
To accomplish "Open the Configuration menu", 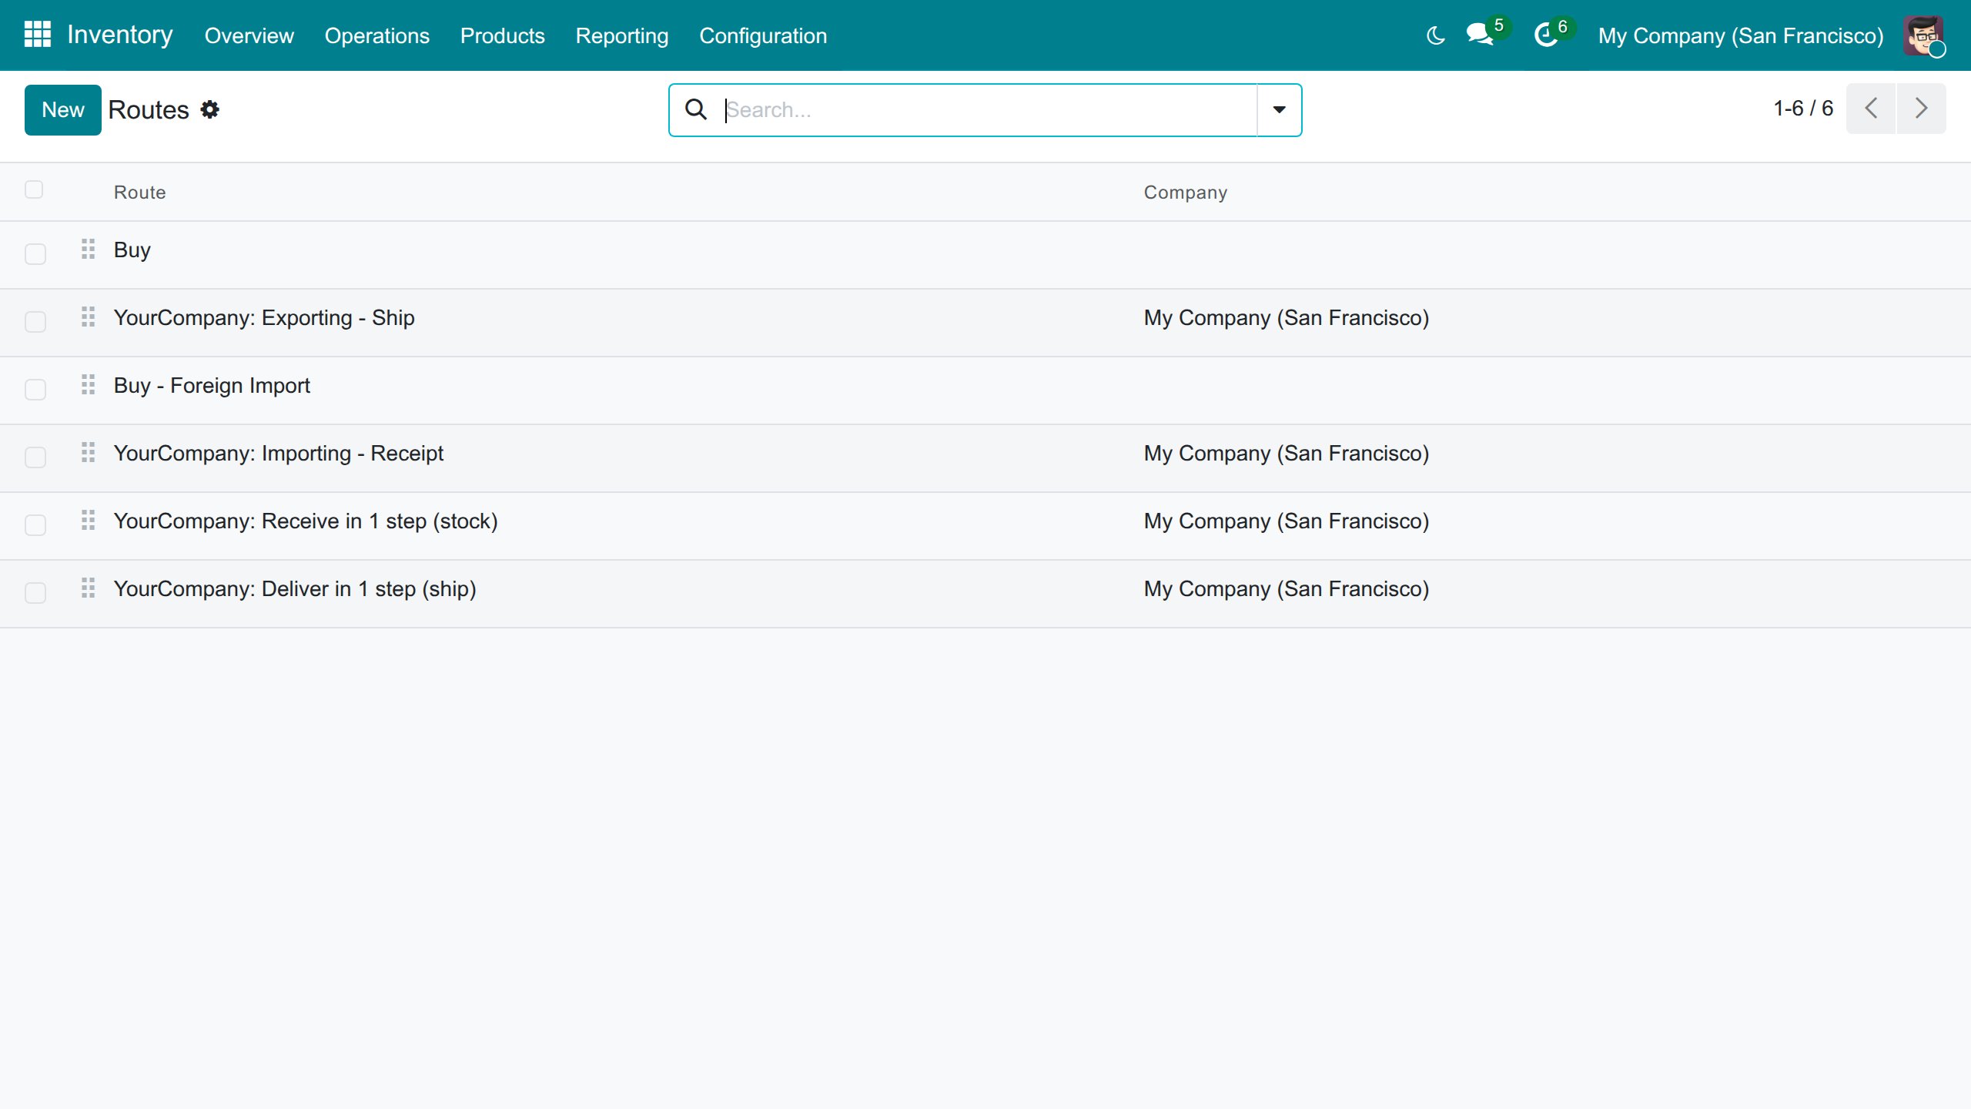I will pyautogui.click(x=763, y=35).
